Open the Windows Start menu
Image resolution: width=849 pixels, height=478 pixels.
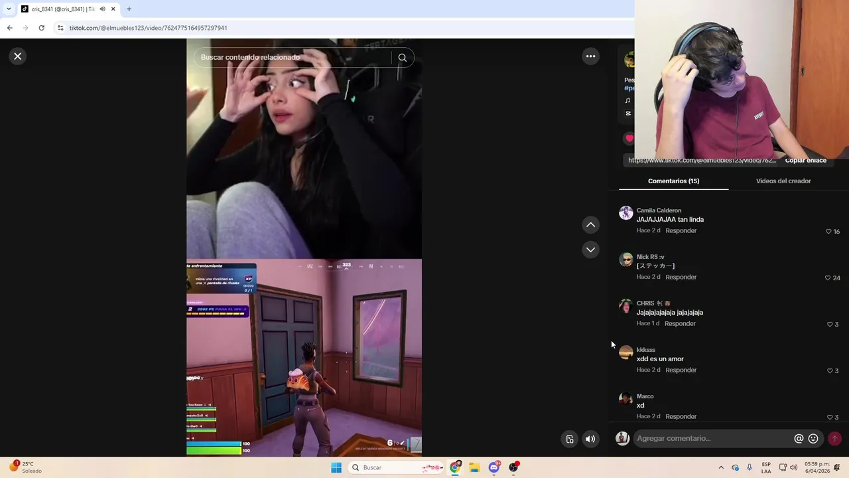click(336, 467)
